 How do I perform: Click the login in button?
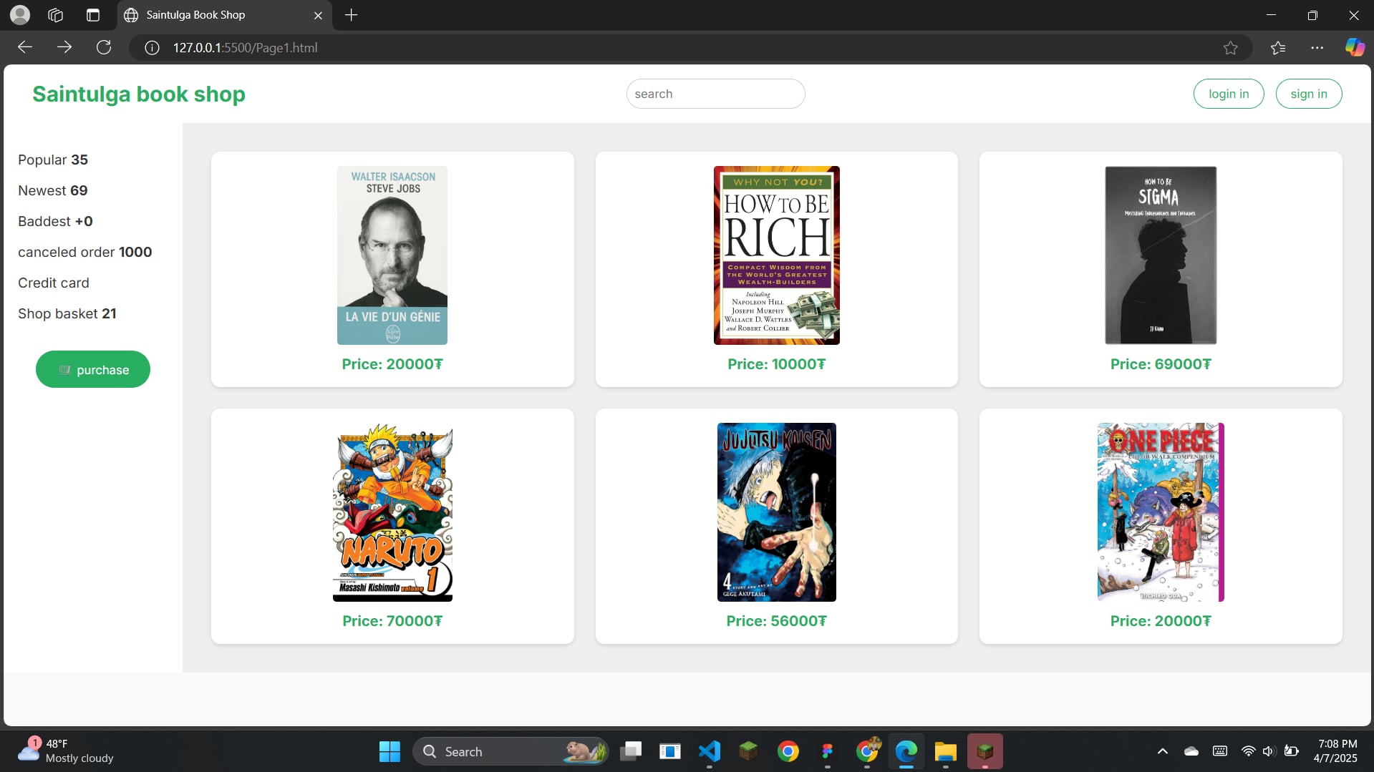tap(1229, 94)
